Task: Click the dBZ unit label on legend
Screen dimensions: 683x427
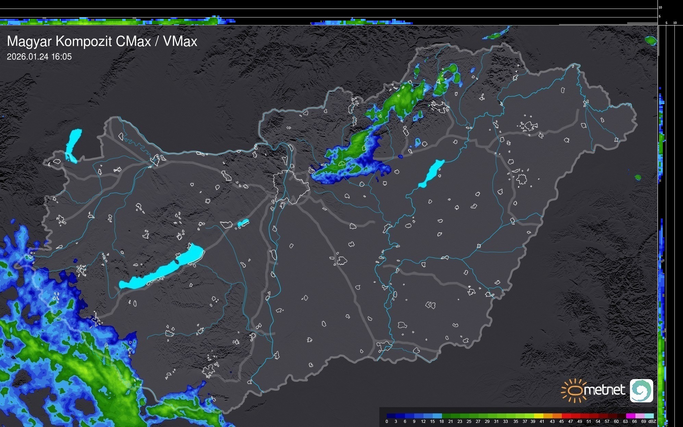Action: pos(652,422)
